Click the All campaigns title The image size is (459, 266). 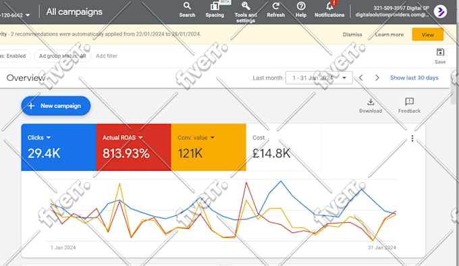[x=74, y=11]
